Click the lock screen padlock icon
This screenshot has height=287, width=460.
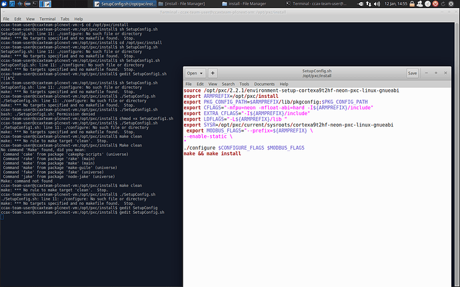tap(412, 4)
